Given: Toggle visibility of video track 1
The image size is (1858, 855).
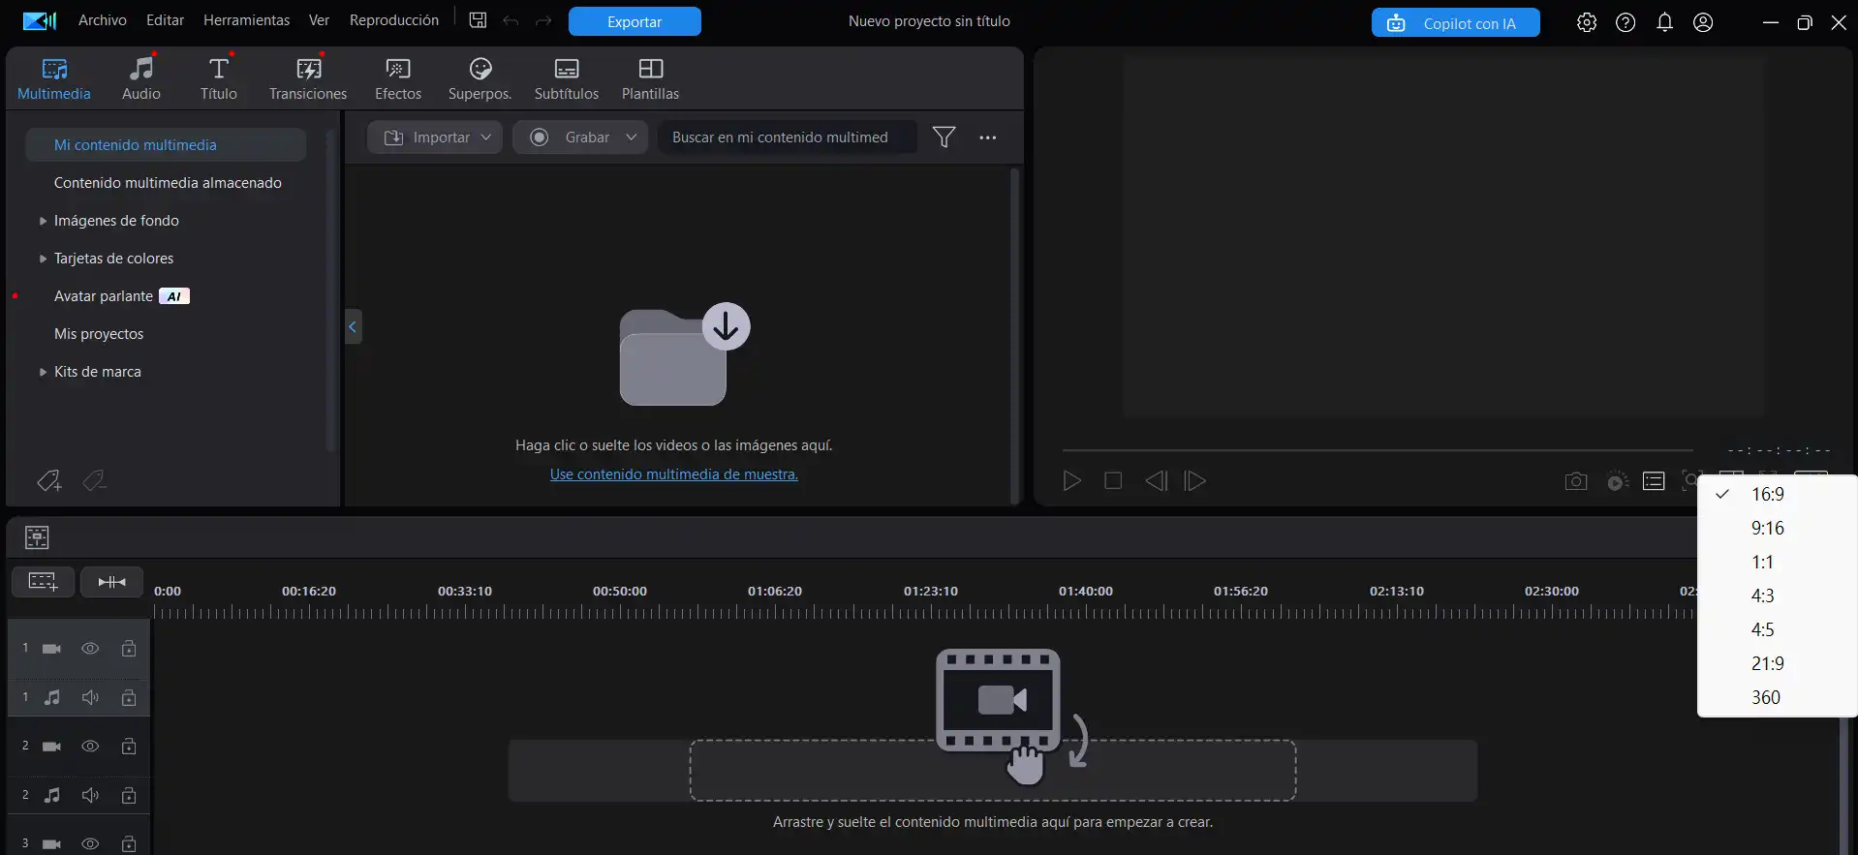Looking at the screenshot, I should pyautogui.click(x=90, y=649).
